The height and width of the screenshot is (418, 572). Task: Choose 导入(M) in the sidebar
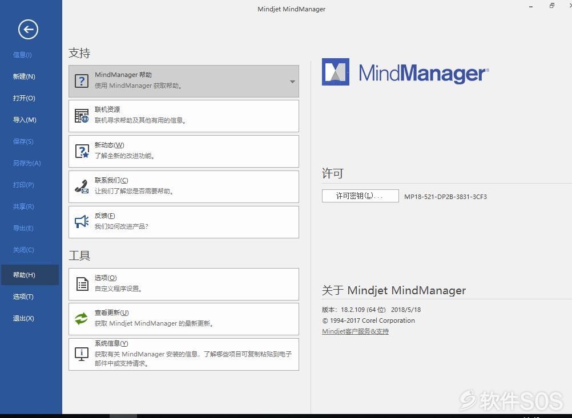[25, 120]
